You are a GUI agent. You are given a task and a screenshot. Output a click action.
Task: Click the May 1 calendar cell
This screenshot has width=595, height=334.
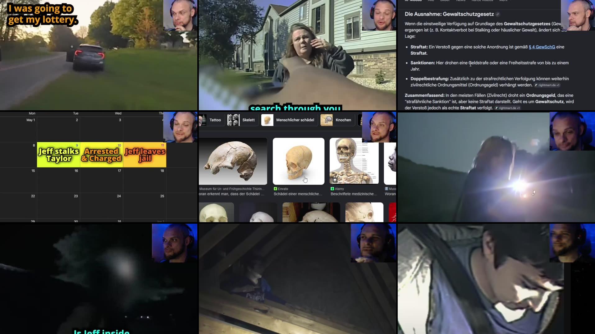click(18, 129)
